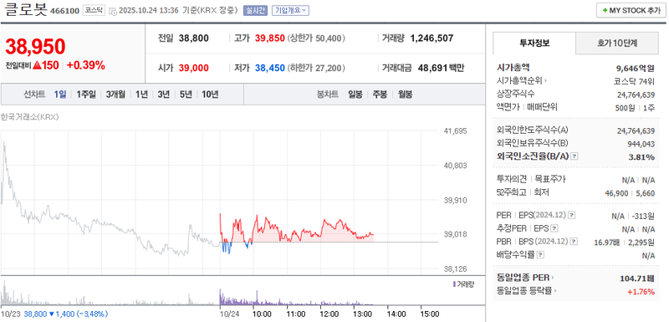Click the 동일업종 PER value 104.71배
This screenshot has height=322, width=669.
tap(637, 279)
